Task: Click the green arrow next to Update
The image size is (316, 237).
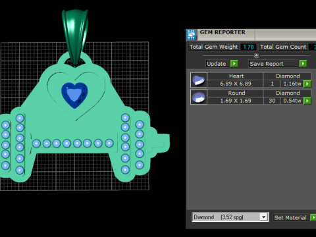Action: 234,64
